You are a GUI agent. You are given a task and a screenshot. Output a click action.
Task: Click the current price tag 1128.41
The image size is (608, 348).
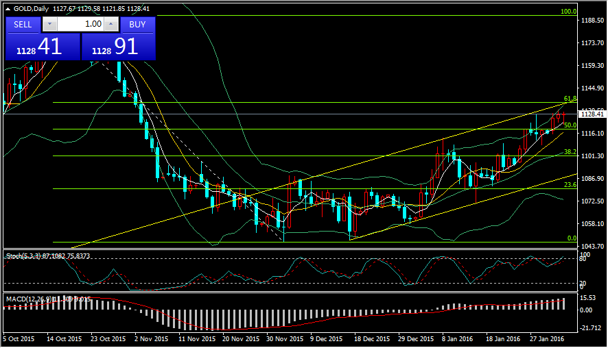click(592, 114)
